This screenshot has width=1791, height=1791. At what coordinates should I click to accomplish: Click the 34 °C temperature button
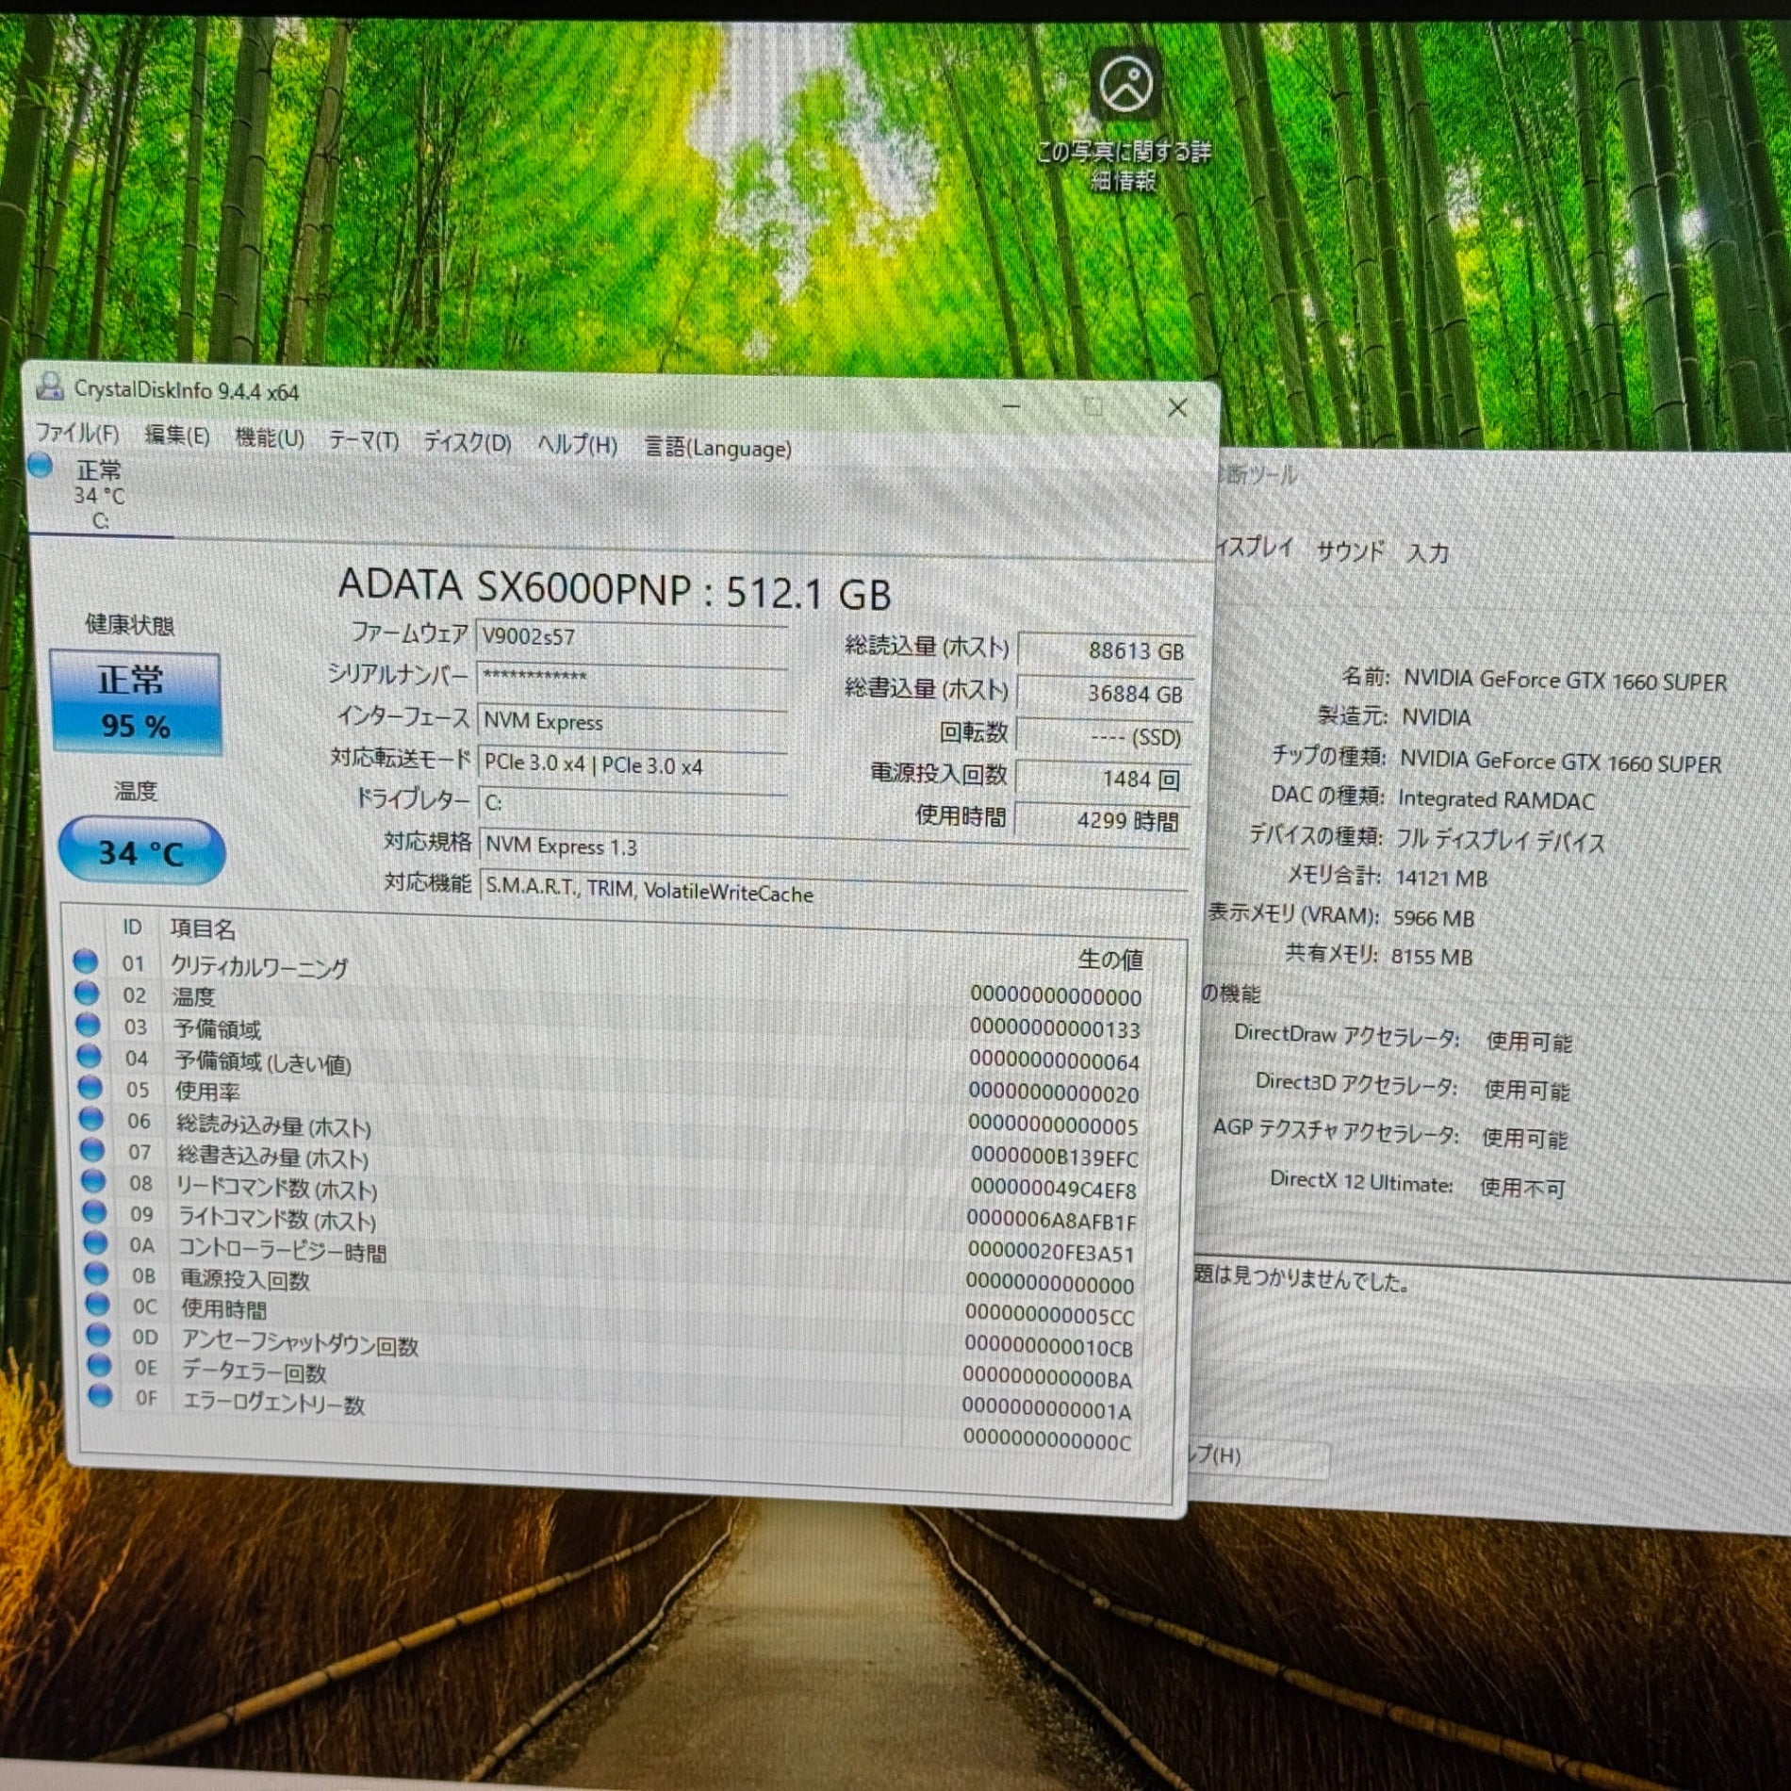tap(141, 852)
